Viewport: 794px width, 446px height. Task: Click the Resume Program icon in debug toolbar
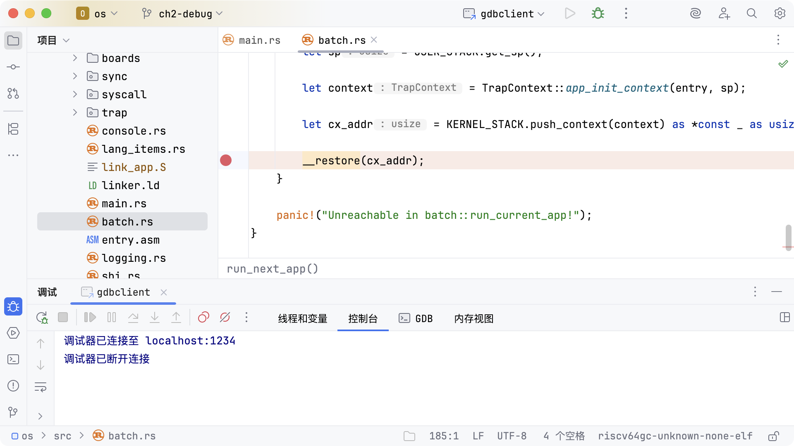pyautogui.click(x=90, y=318)
